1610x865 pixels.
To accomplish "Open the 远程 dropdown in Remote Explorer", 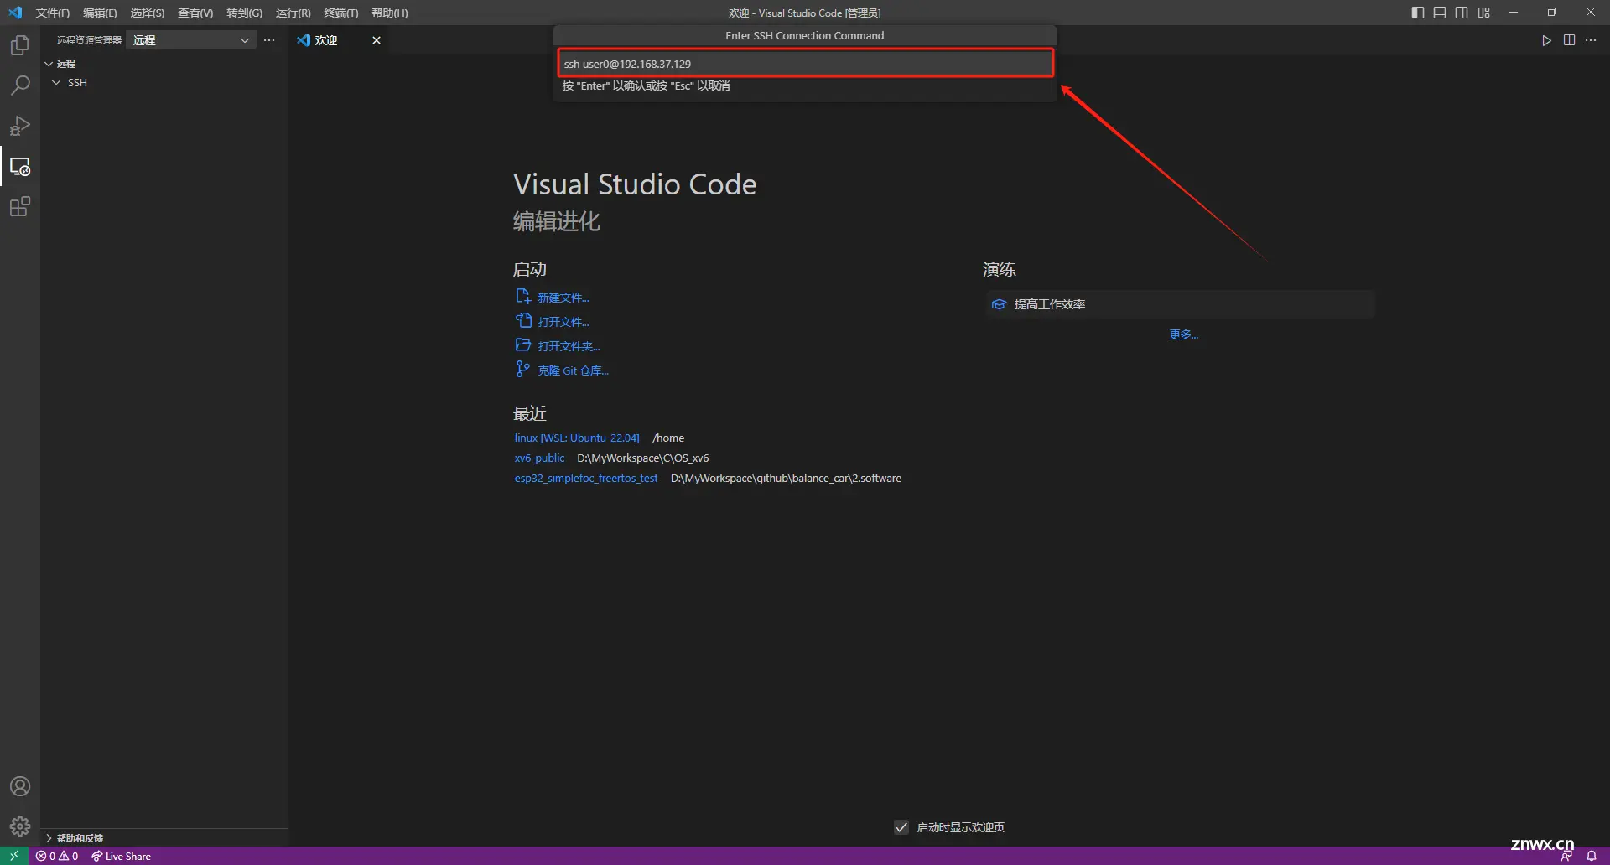I will click(x=191, y=40).
